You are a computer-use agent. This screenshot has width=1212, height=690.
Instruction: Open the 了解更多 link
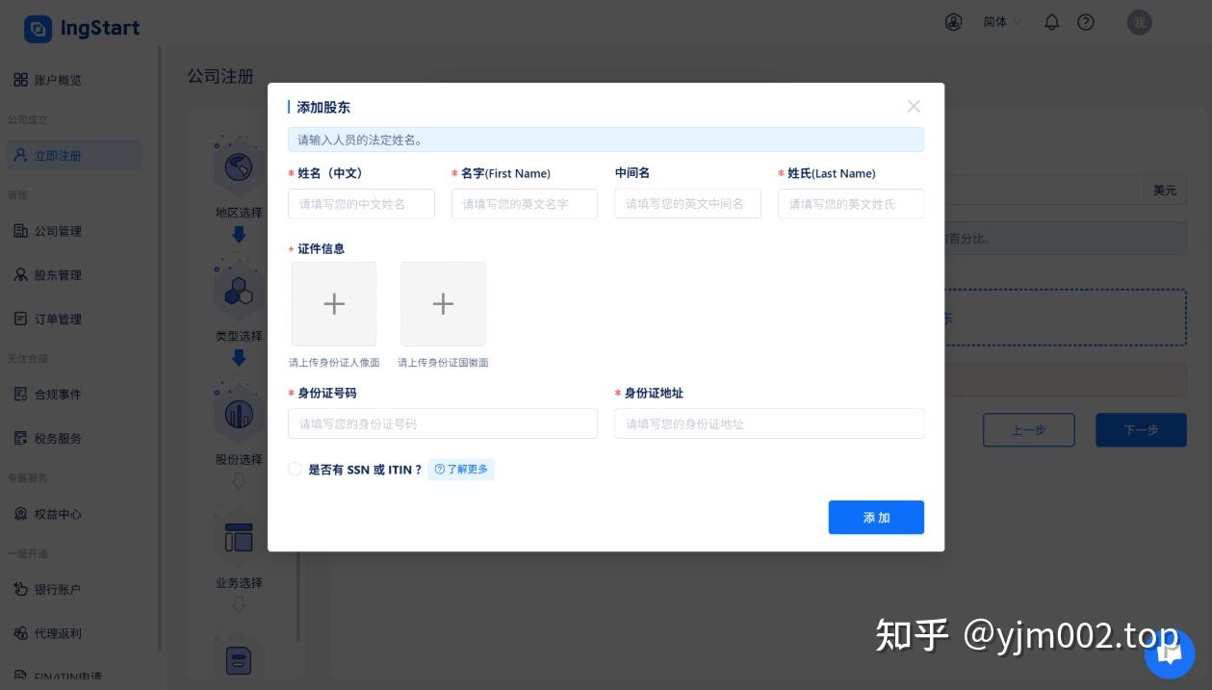pyautogui.click(x=461, y=470)
